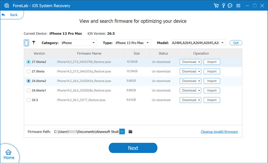Open the Type dropdown showing iPhone 13 Pro Max
The height and width of the screenshot is (163, 268).
pyautogui.click(x=133, y=43)
